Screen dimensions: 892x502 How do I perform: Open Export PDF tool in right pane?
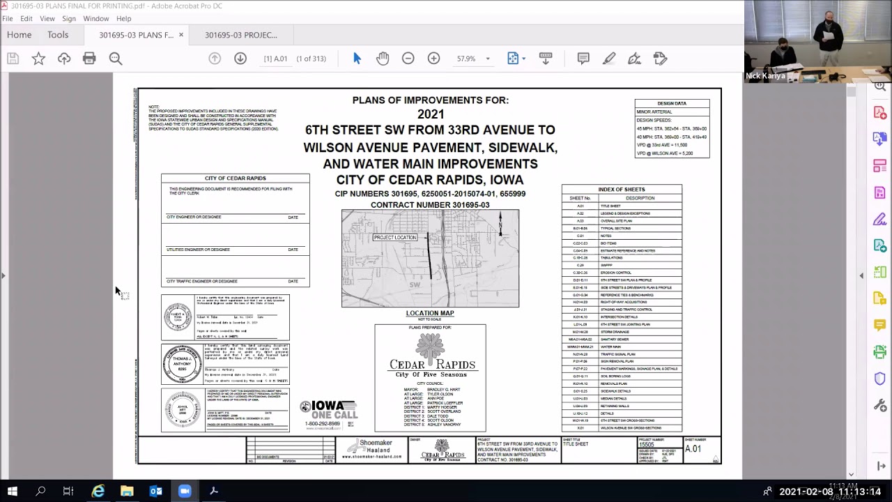coord(879,245)
